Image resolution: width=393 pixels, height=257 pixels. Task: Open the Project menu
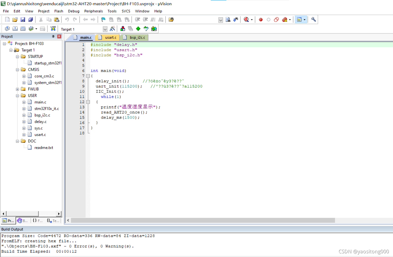pyautogui.click(x=43, y=11)
